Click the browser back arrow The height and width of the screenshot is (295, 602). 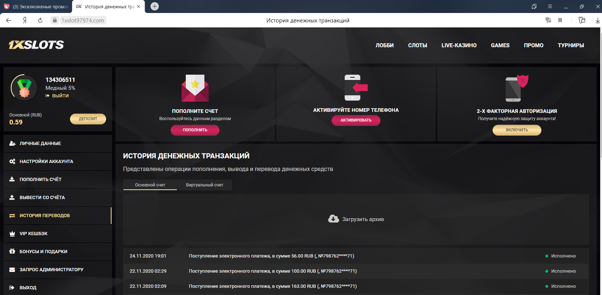click(9, 20)
